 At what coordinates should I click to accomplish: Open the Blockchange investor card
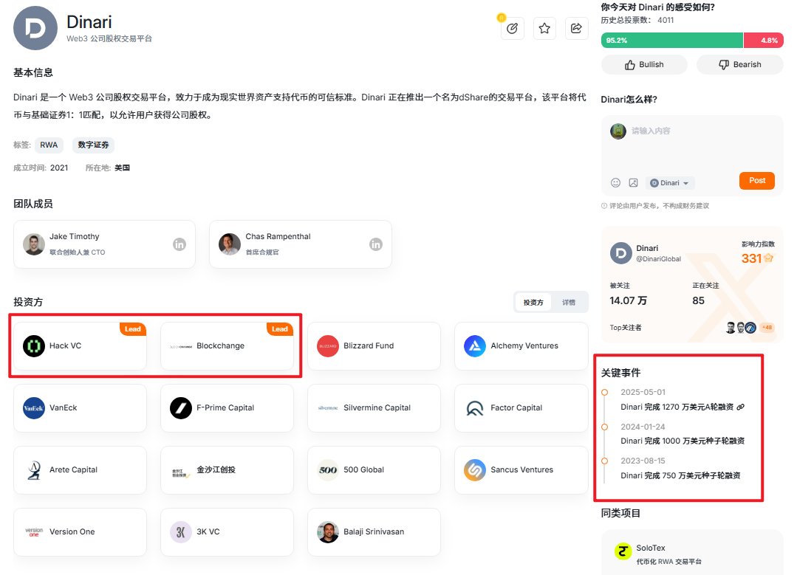pos(228,346)
